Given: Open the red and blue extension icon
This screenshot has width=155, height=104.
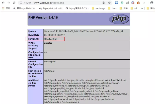Looking at the screenshot, I should click(133, 3).
